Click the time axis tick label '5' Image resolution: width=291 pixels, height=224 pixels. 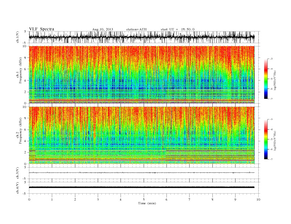144,199
